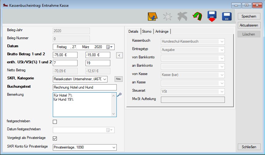Click the down arrow of Bemerkung scrollbar
265x155 pixels.
point(114,114)
